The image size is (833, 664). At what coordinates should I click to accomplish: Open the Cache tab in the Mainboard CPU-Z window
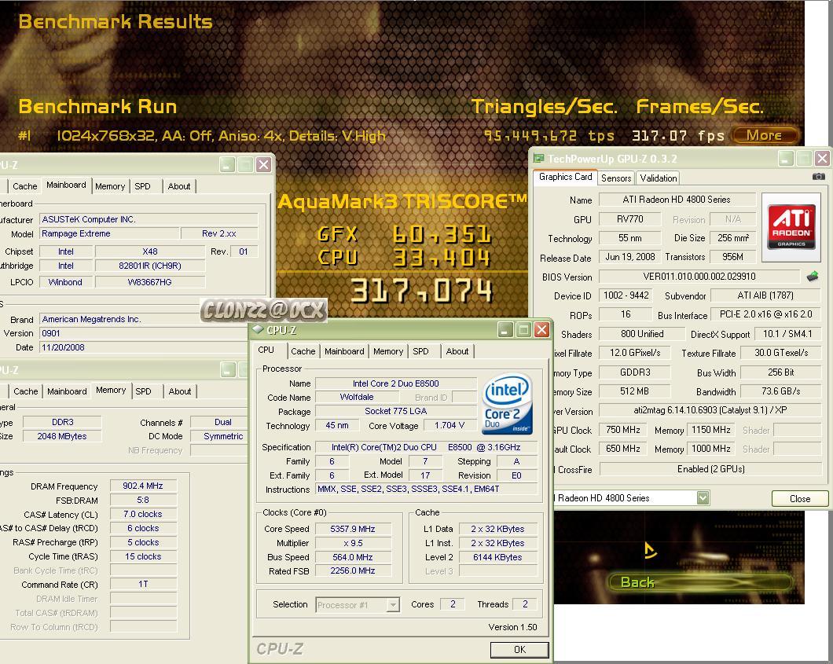point(25,186)
